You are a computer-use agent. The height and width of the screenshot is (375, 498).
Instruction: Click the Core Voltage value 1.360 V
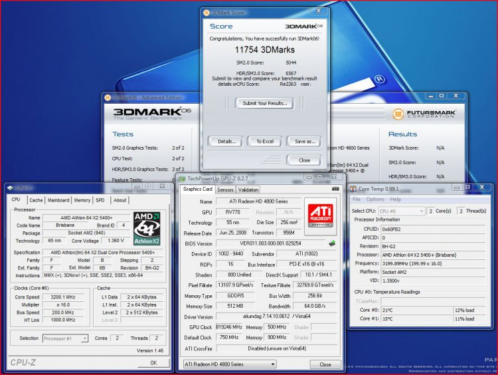pyautogui.click(x=116, y=241)
